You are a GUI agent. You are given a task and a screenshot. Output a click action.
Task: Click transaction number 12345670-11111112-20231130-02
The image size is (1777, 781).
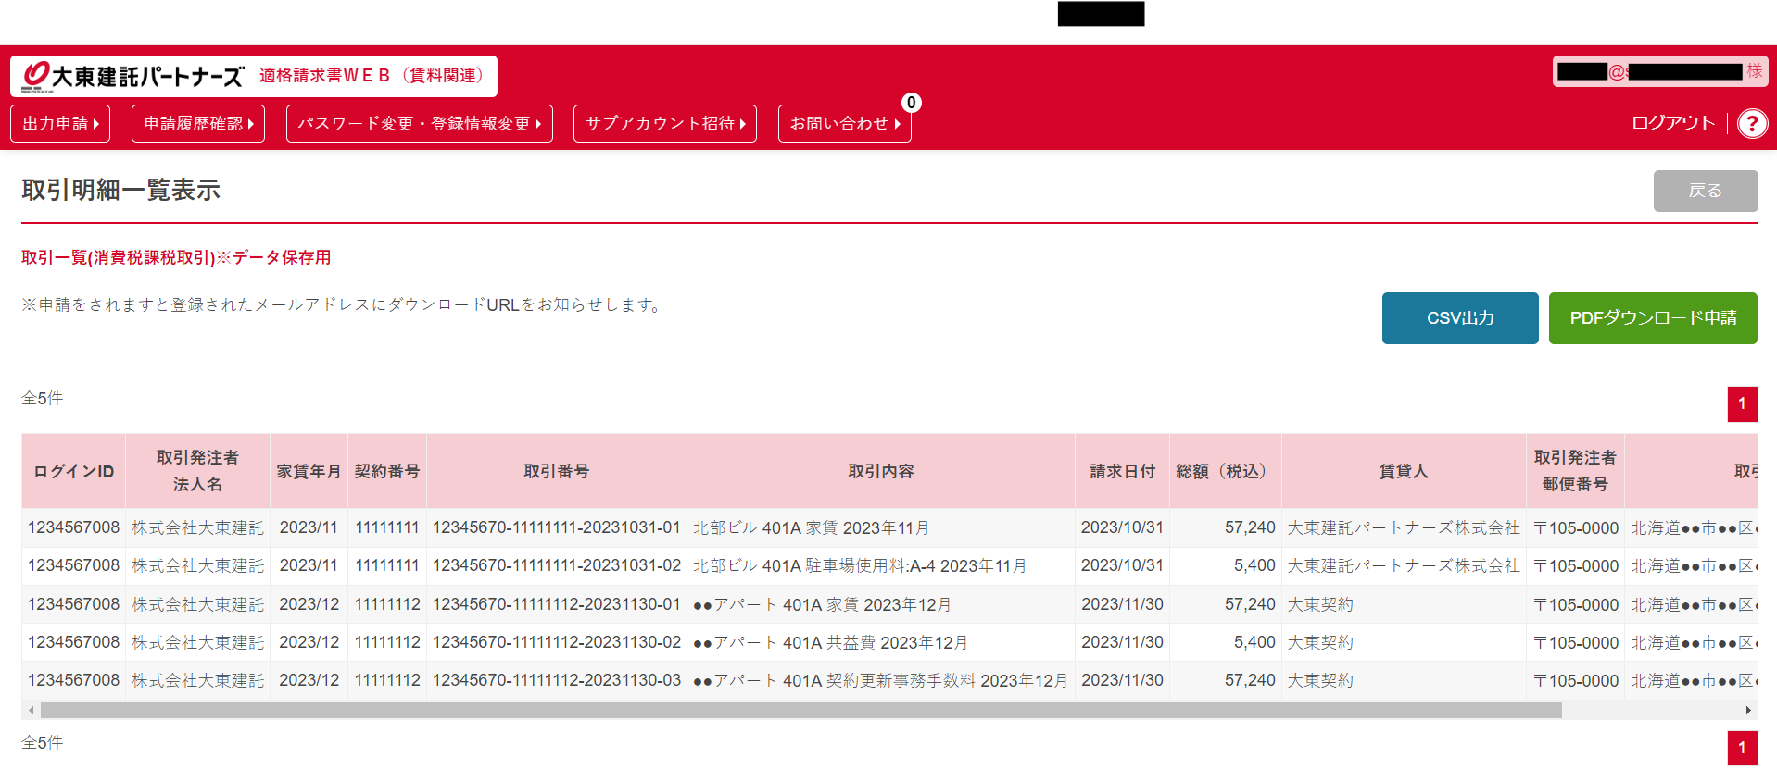(x=557, y=642)
